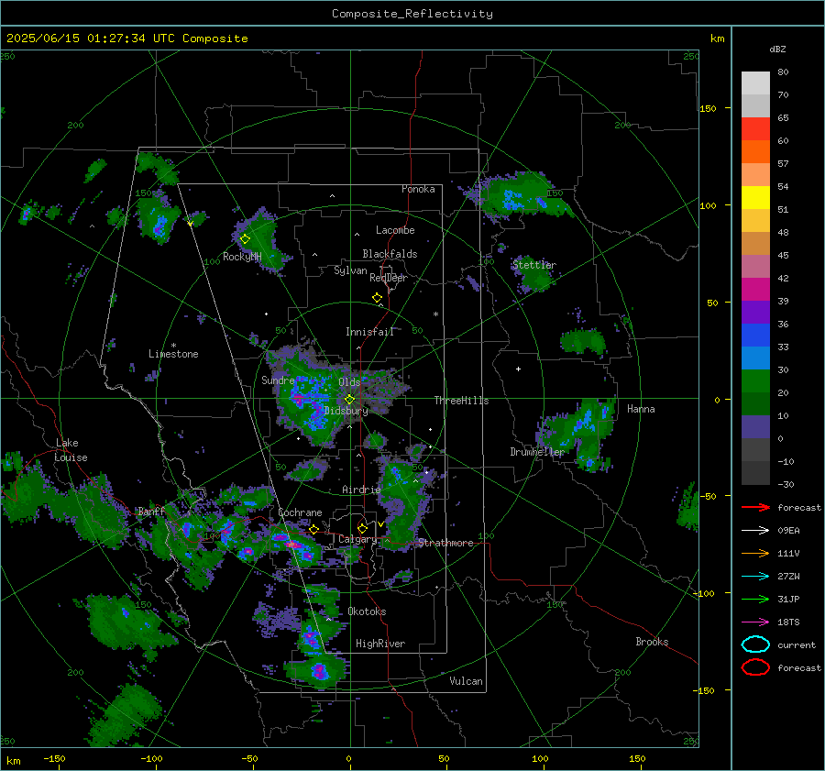Click the current legend label
The image size is (825, 771).
tap(797, 644)
